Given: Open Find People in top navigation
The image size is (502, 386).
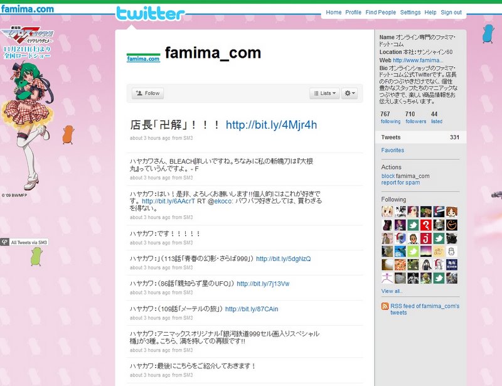Looking at the screenshot, I should [x=381, y=12].
